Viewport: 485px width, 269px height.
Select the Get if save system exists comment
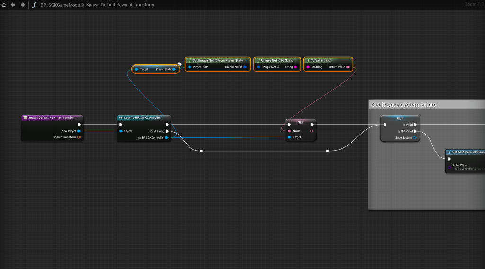404,105
